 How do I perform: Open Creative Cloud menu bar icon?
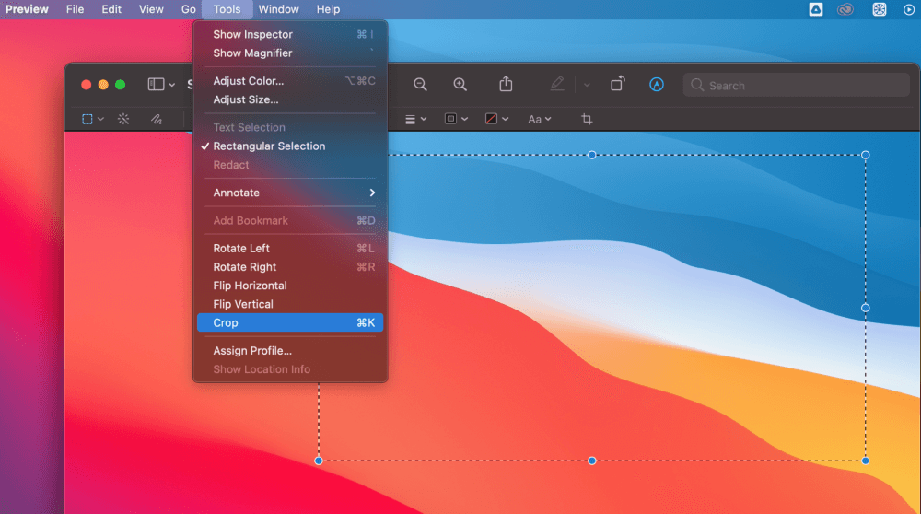coord(845,9)
